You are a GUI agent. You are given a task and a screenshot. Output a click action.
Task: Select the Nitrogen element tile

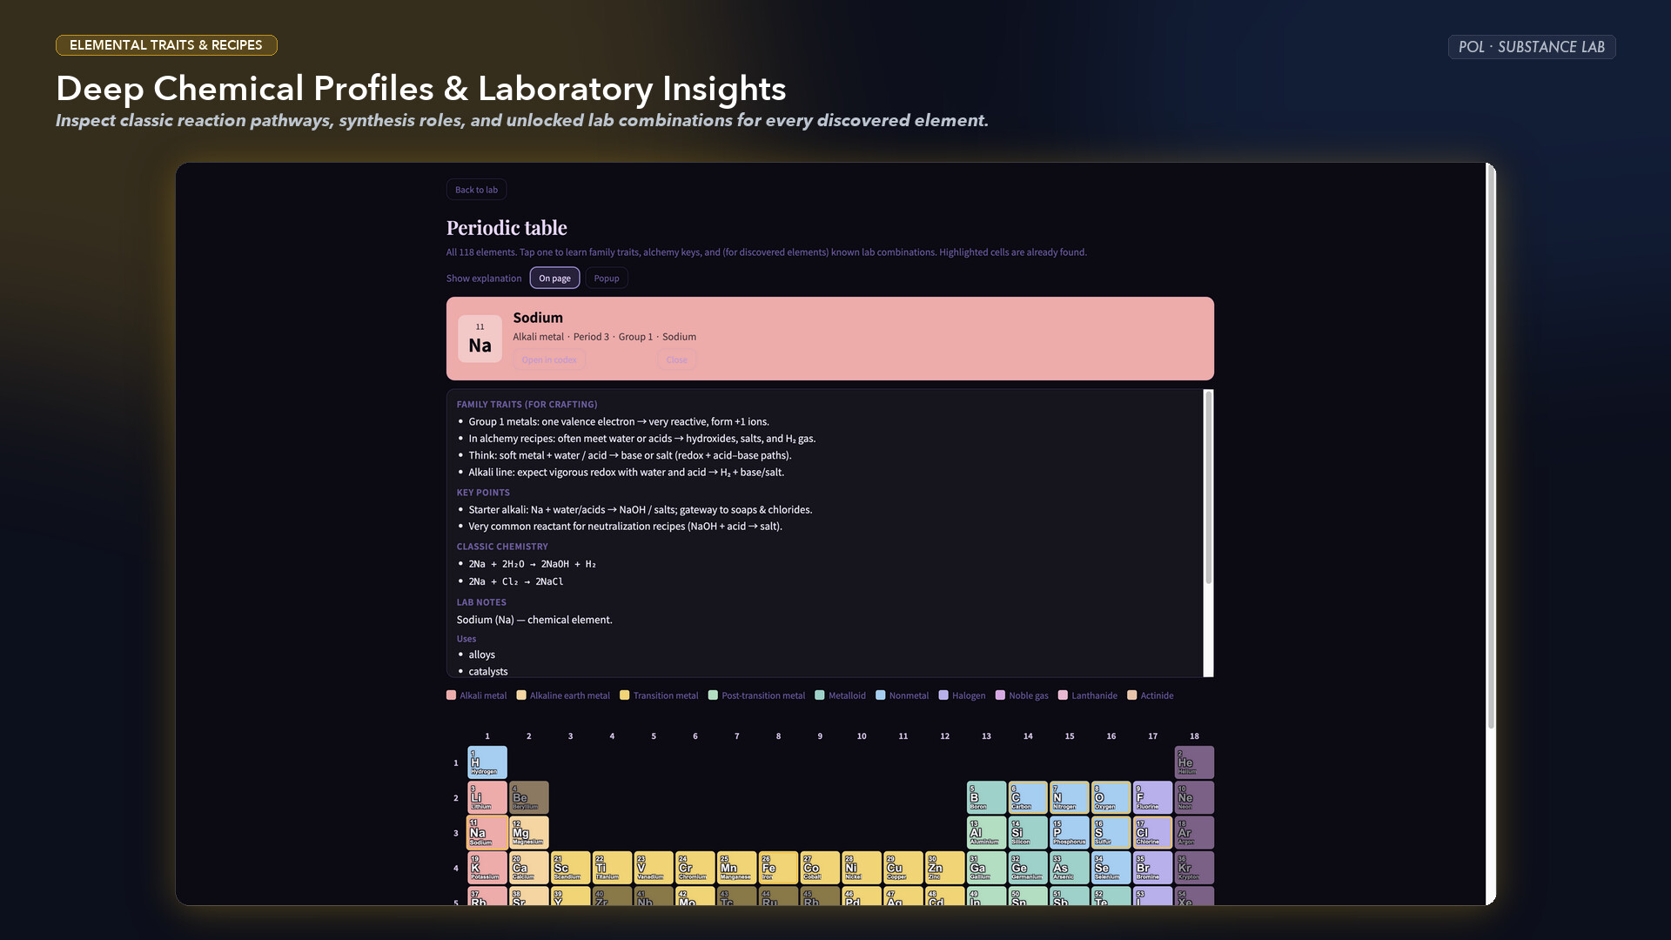coord(1070,797)
